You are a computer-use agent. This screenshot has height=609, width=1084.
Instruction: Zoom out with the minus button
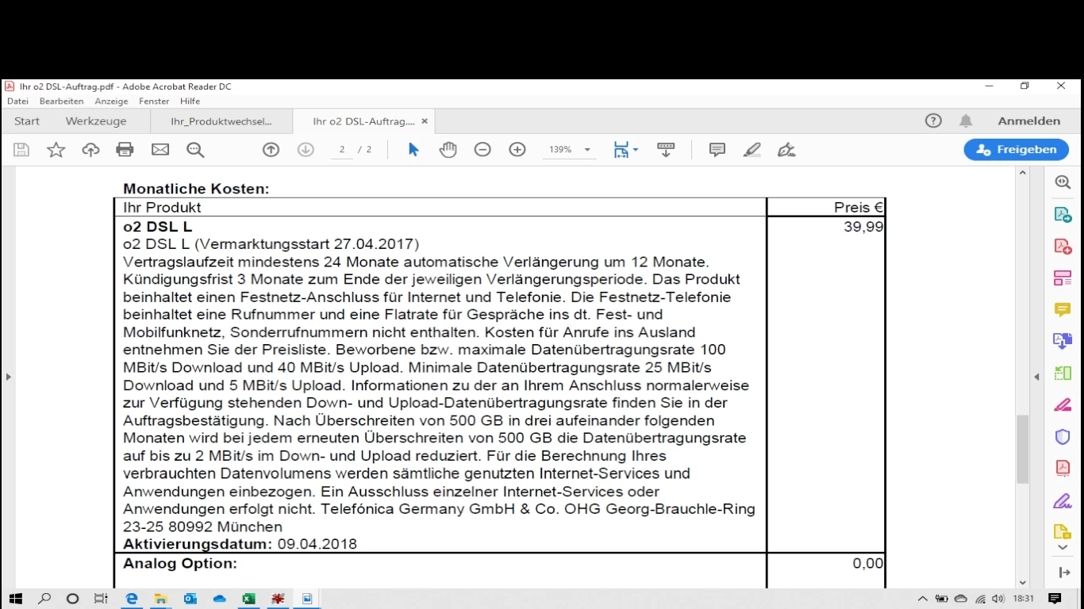482,149
